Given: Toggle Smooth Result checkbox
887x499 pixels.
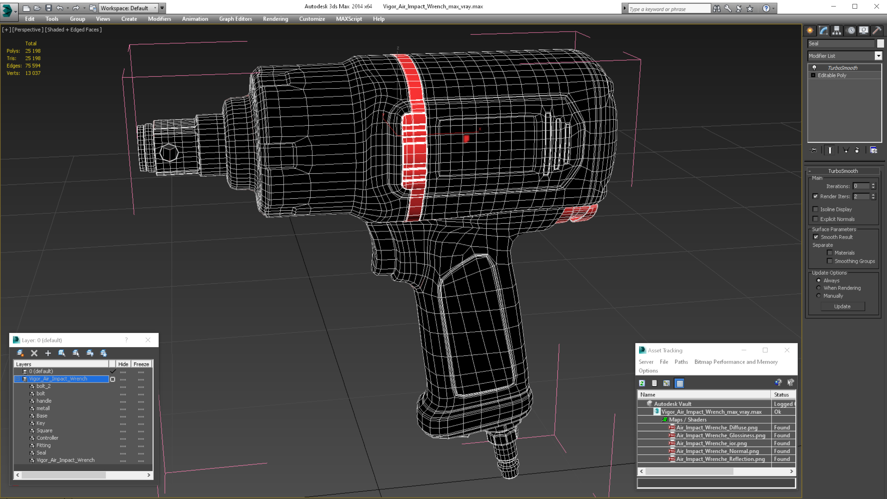Looking at the screenshot, I should coord(816,237).
